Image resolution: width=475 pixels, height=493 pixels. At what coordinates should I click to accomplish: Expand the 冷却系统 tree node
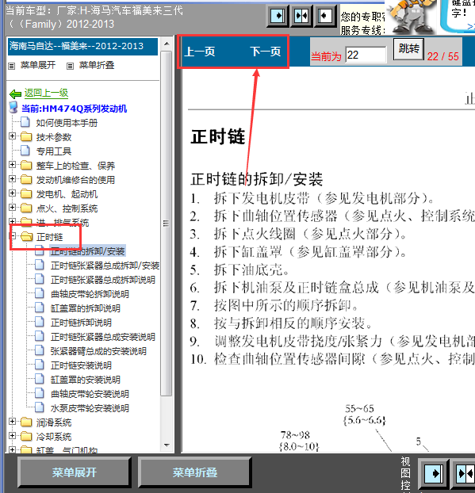click(12, 435)
